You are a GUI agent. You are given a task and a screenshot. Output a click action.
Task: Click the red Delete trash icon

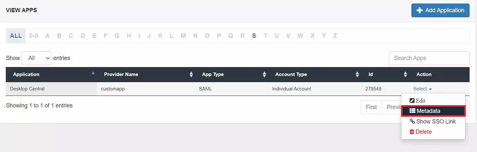tap(412, 132)
